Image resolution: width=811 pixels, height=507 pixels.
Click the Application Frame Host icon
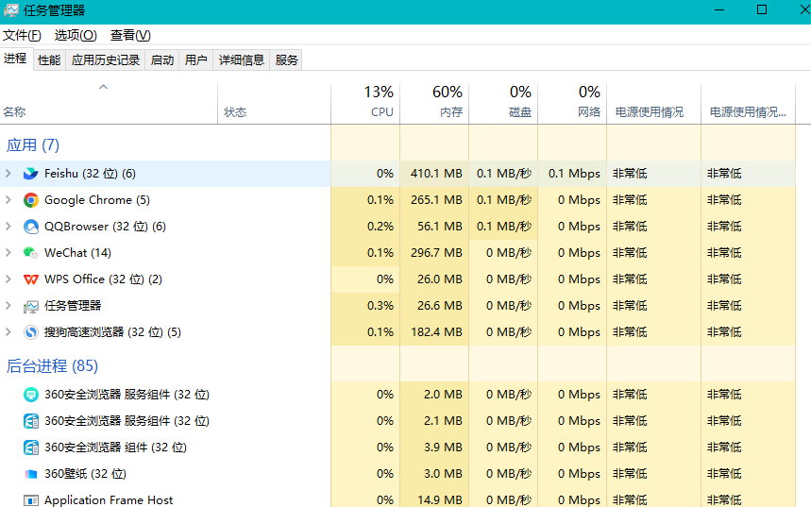pyautogui.click(x=31, y=500)
